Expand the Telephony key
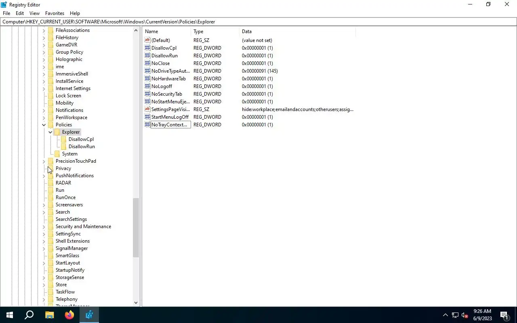The width and height of the screenshot is (517, 323). coord(44,299)
